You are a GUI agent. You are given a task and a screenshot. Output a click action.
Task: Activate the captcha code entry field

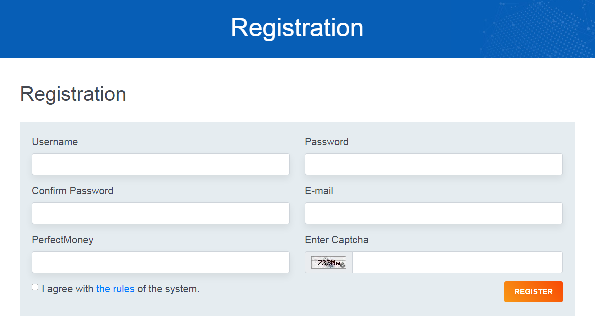click(x=457, y=262)
